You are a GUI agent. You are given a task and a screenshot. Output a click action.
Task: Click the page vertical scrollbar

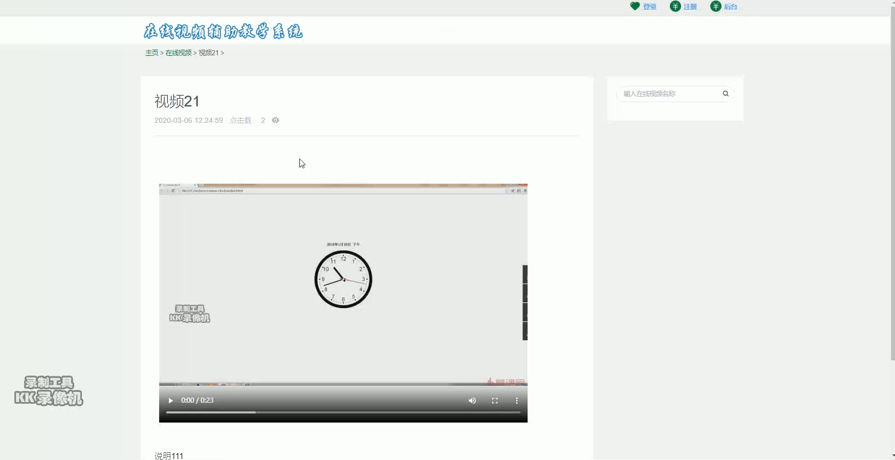[892, 184]
